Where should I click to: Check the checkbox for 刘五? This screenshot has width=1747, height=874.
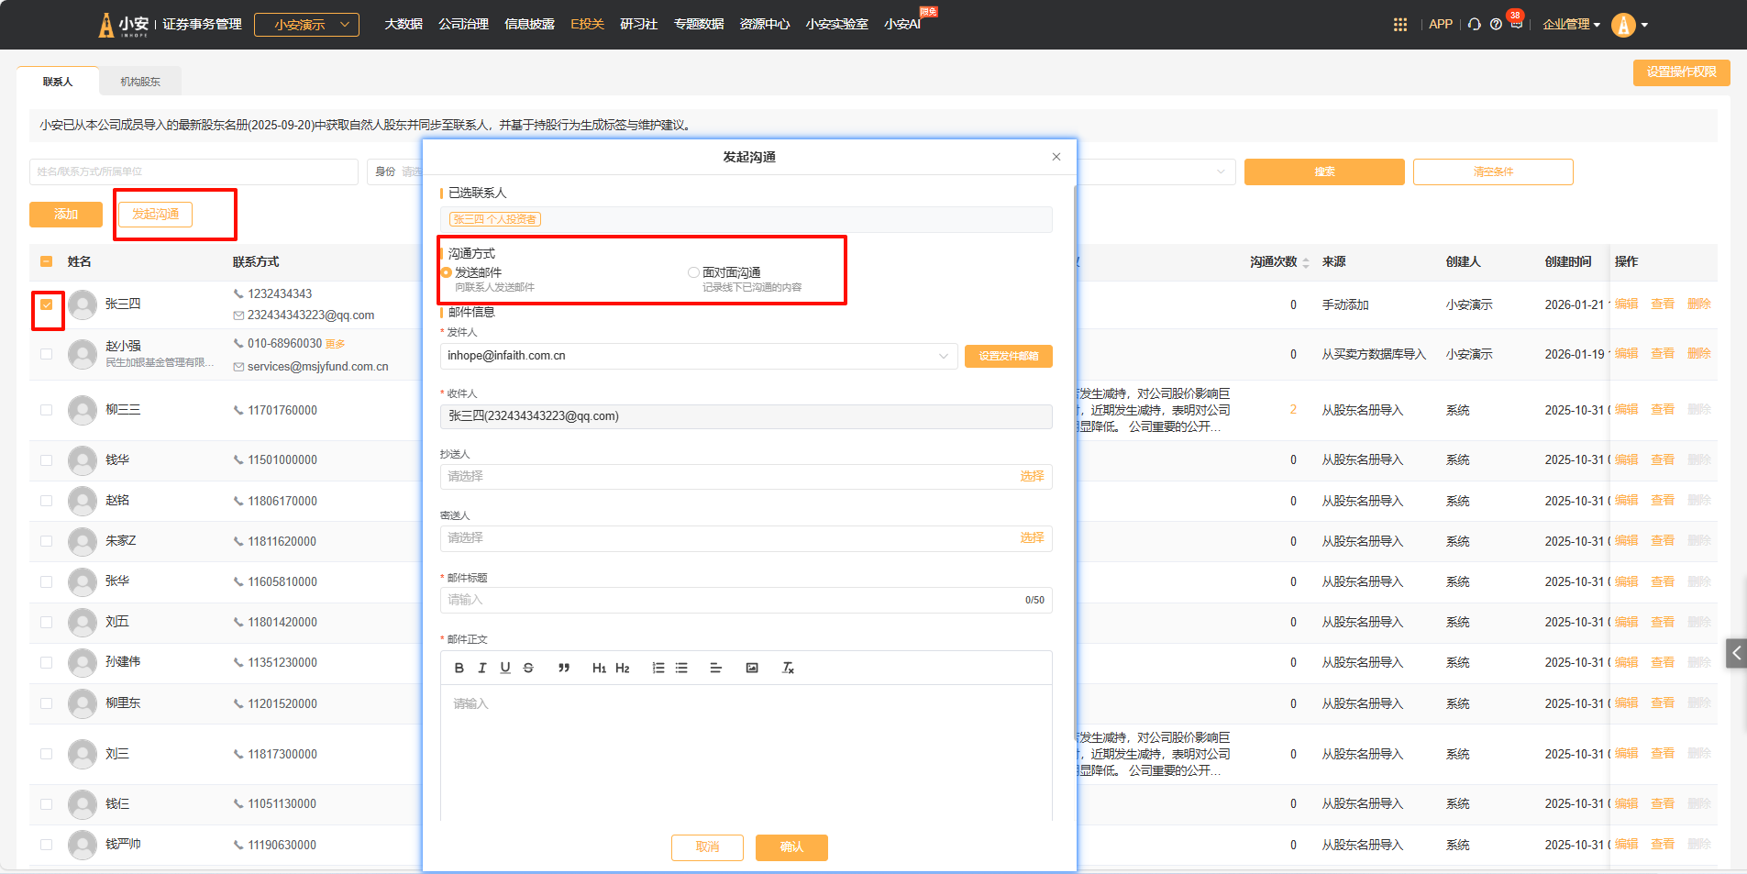click(x=47, y=622)
